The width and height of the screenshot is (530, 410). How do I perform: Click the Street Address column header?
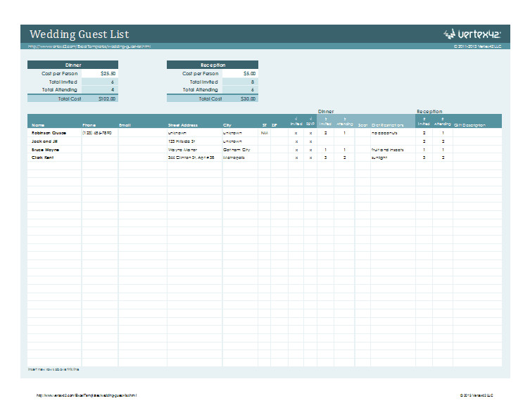tap(183, 125)
